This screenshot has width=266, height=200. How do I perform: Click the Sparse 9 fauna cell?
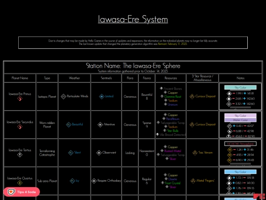(147, 124)
